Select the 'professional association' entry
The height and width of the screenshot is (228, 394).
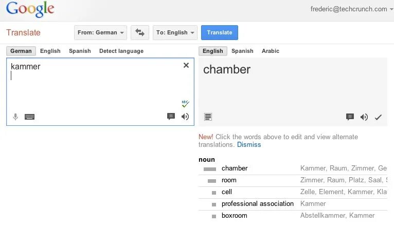258,204
